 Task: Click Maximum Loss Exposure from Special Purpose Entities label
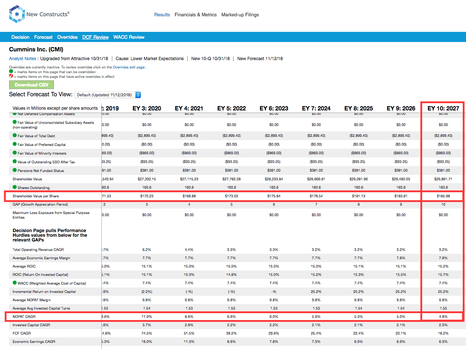(51, 215)
